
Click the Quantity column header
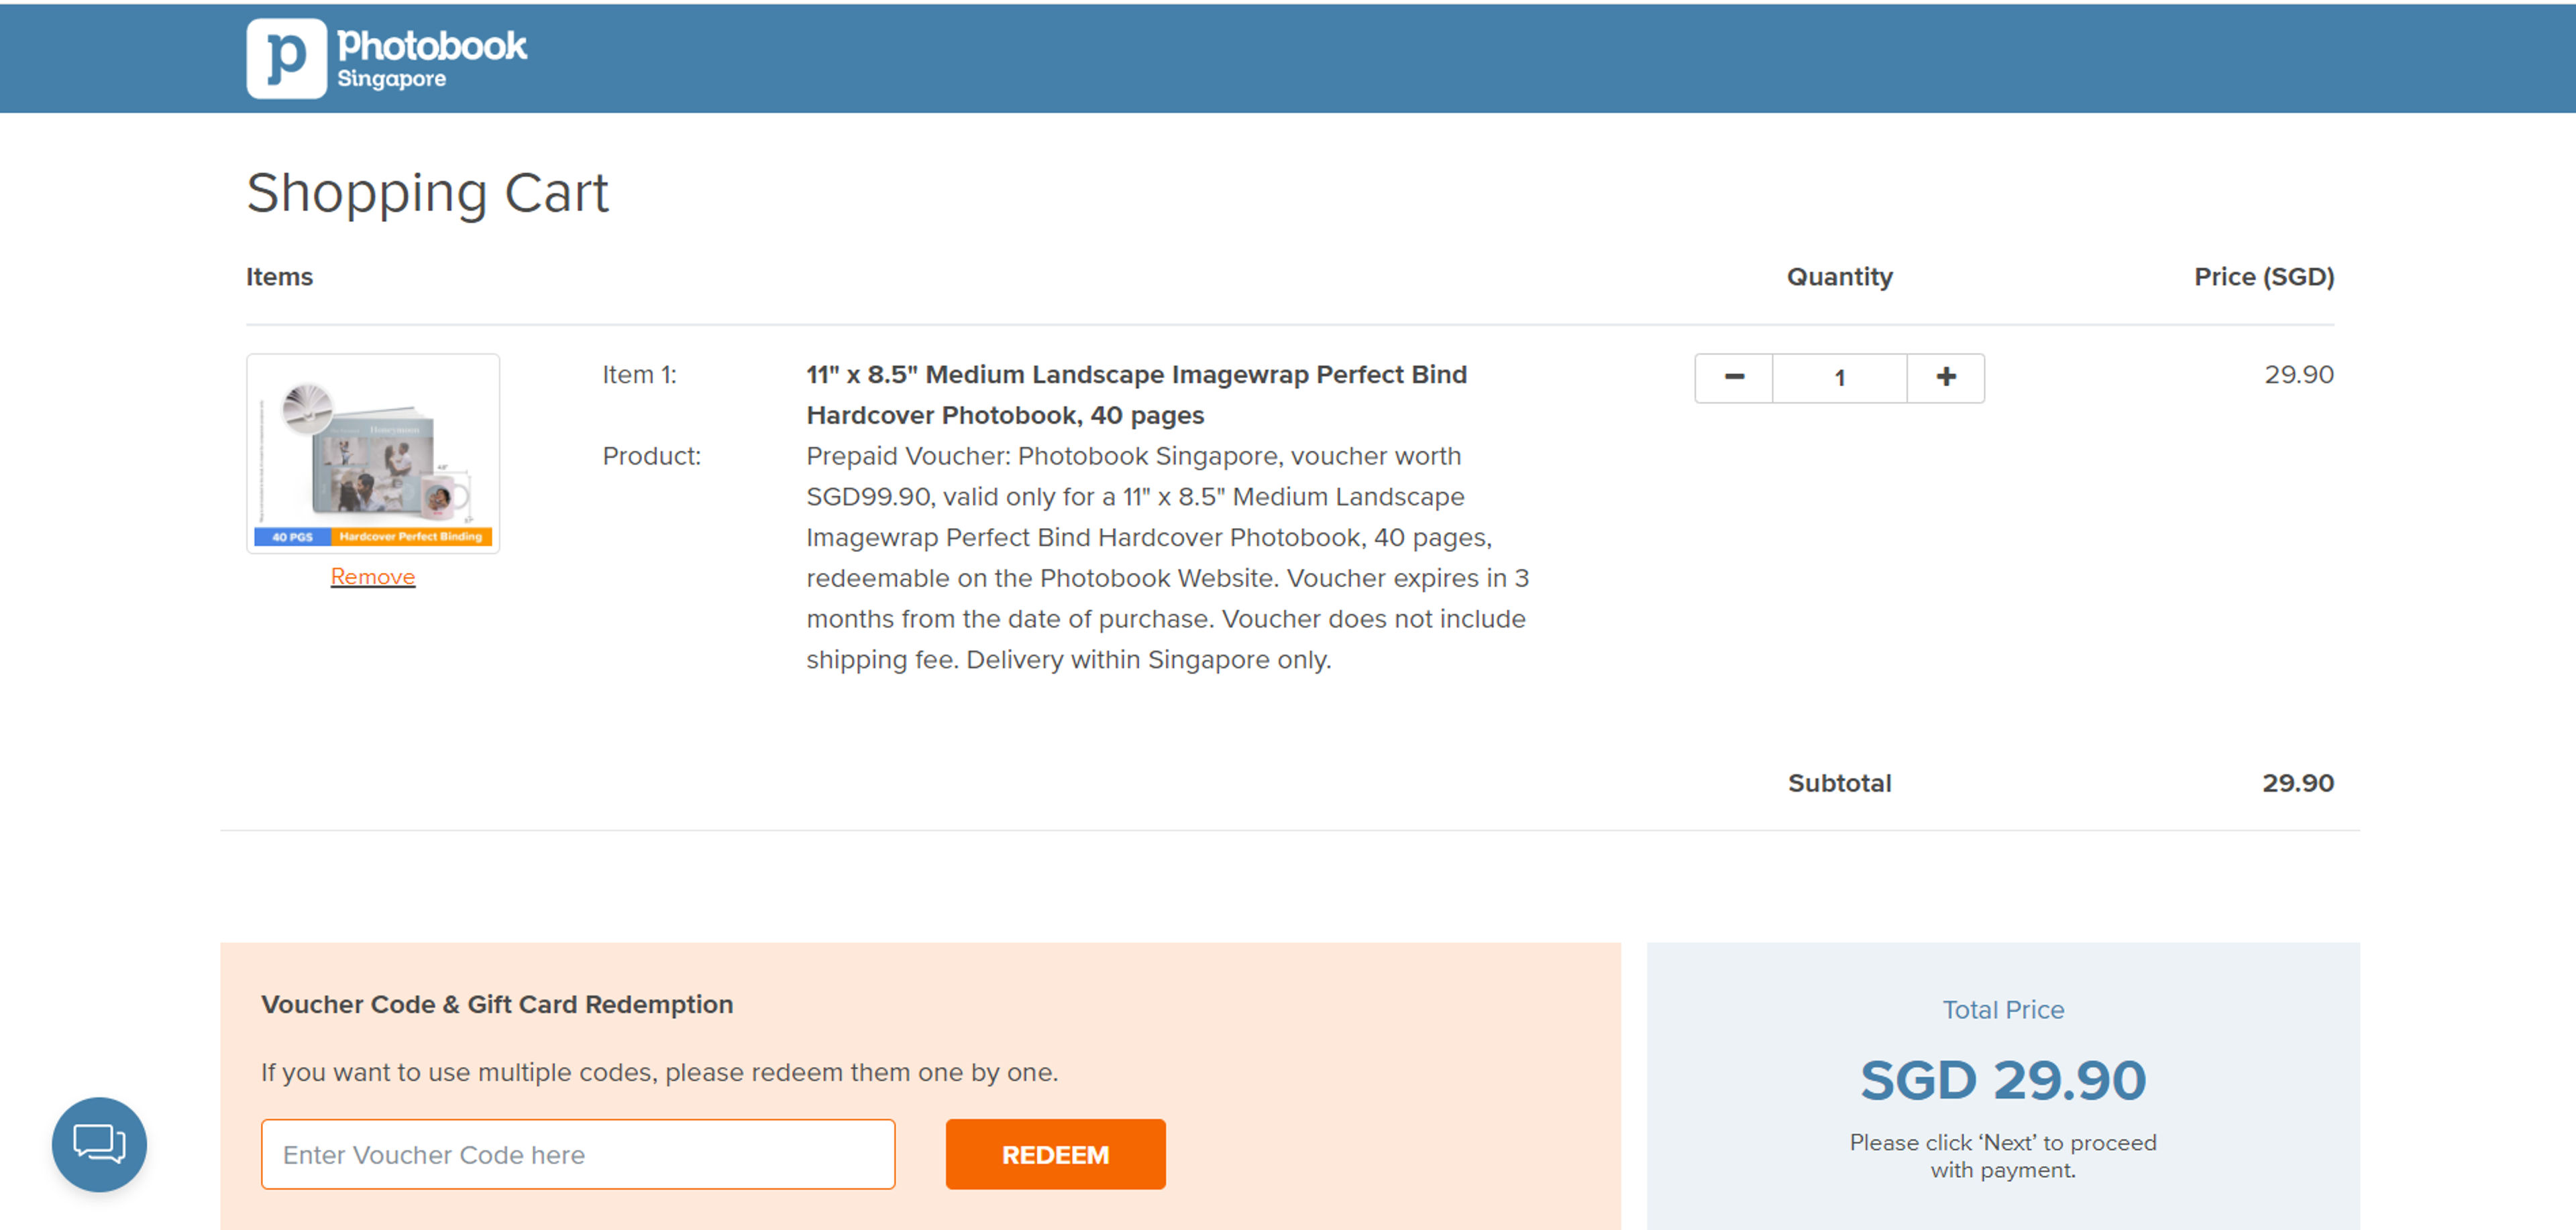[x=1839, y=277]
